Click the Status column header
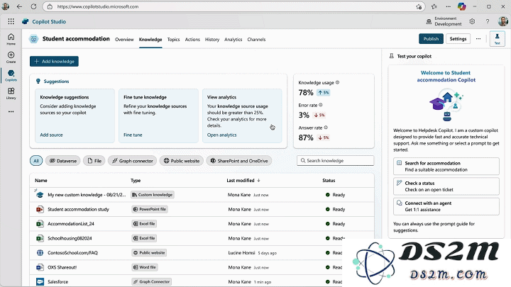This screenshot has height=287, width=511. click(x=329, y=180)
